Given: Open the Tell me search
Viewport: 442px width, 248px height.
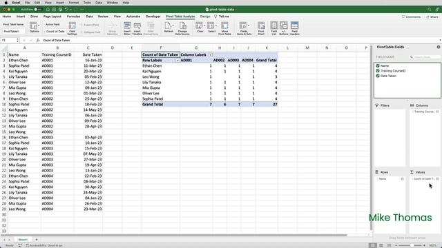Looking at the screenshot, I should [x=222, y=17].
